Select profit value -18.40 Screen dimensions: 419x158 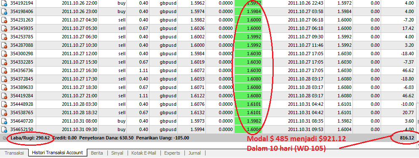coord(408,54)
